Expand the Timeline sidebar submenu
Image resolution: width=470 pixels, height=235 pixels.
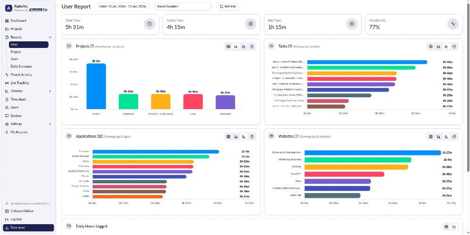[x=50, y=91]
